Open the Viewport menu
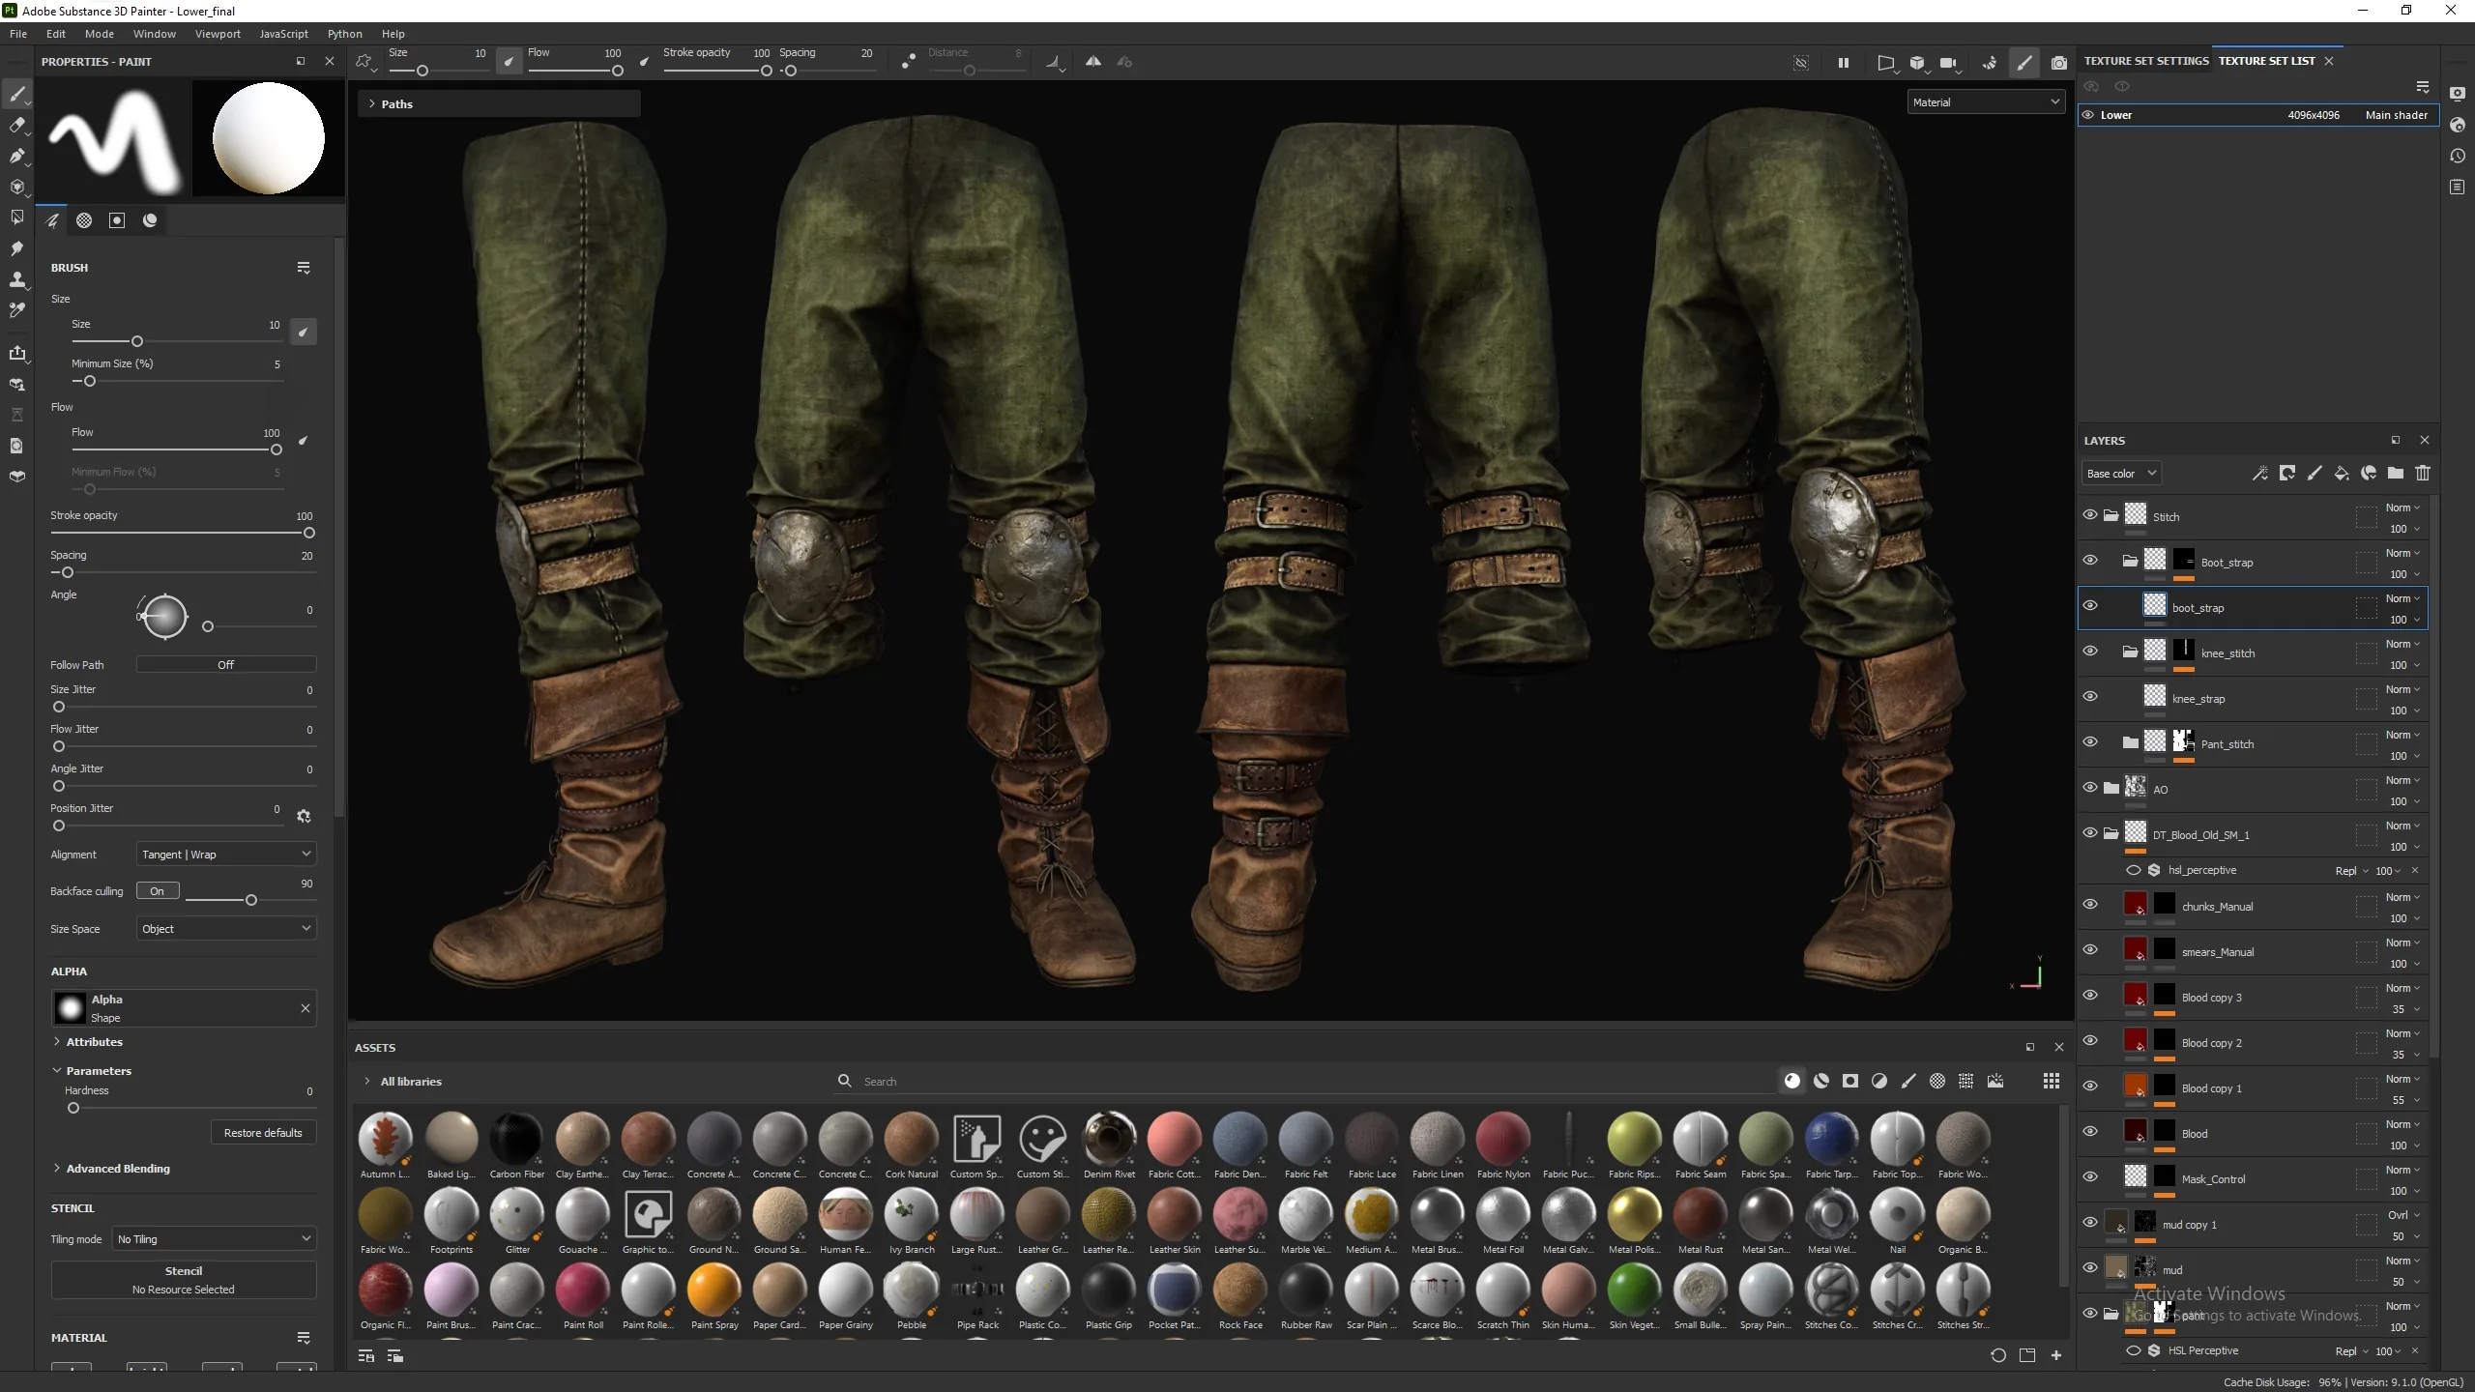Image resolution: width=2475 pixels, height=1392 pixels. pos(218,34)
